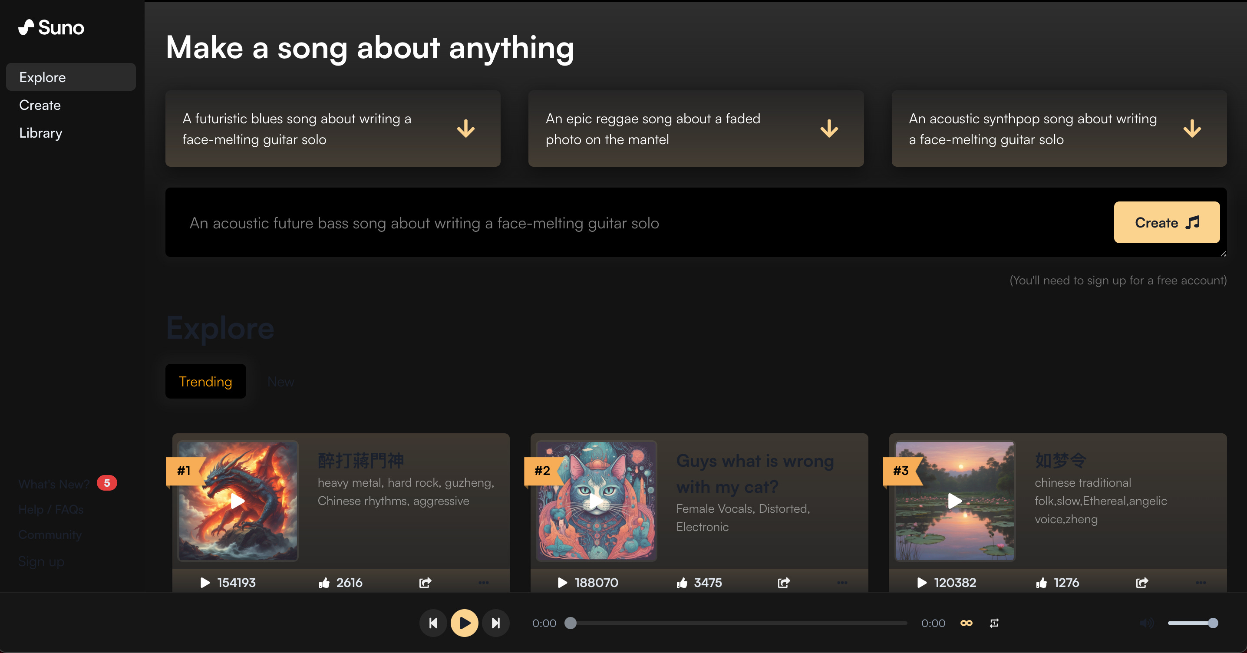
Task: Click the share icon on song #1
Action: (x=425, y=582)
